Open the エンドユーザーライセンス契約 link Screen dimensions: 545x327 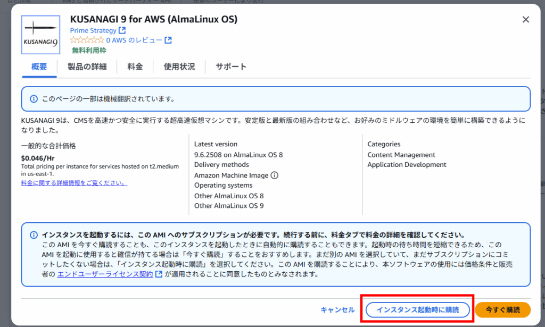(105, 274)
